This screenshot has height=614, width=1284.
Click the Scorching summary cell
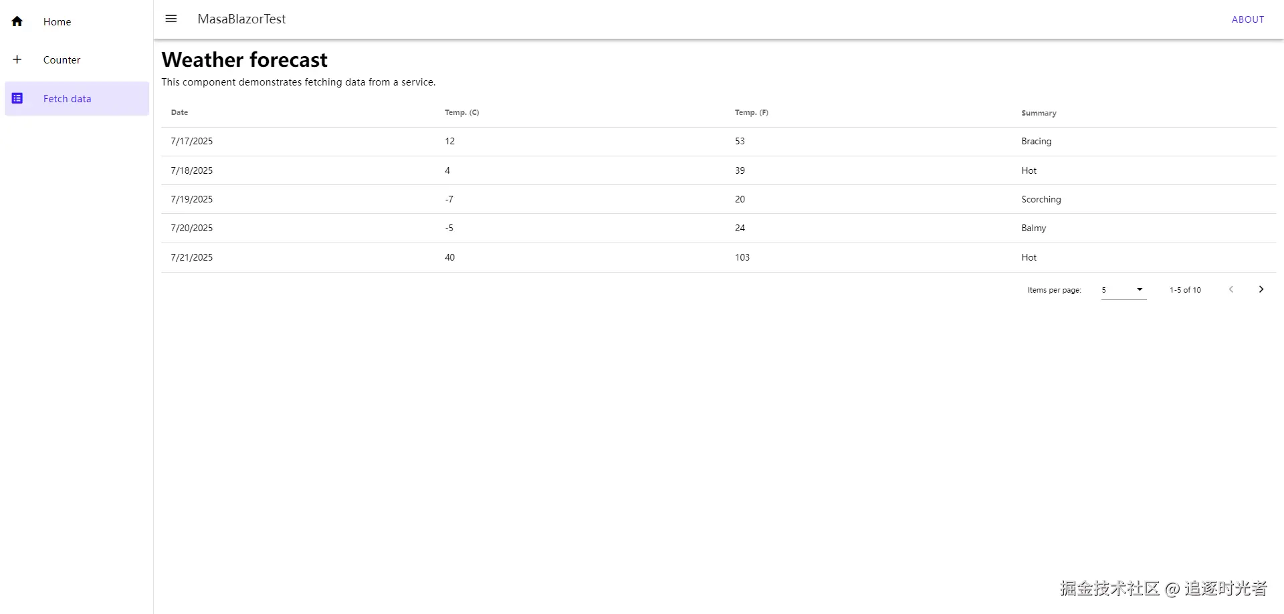(x=1041, y=199)
